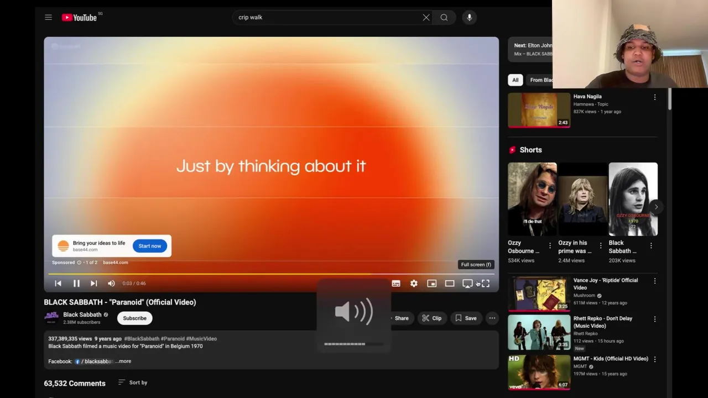Viewport: 708px width, 398px height.
Task: Start voice search with the microphone
Action: pyautogui.click(x=469, y=18)
